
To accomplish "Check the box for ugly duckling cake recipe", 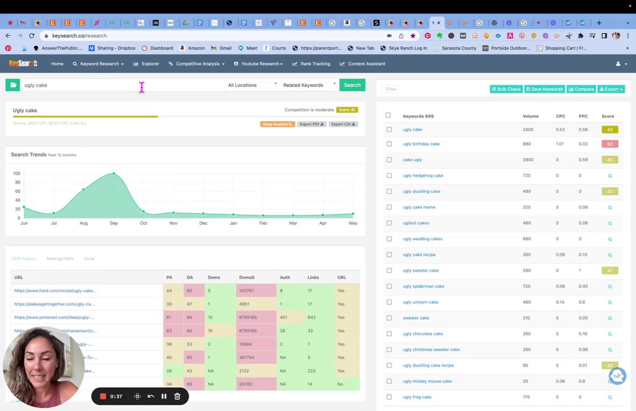I will pos(389,365).
